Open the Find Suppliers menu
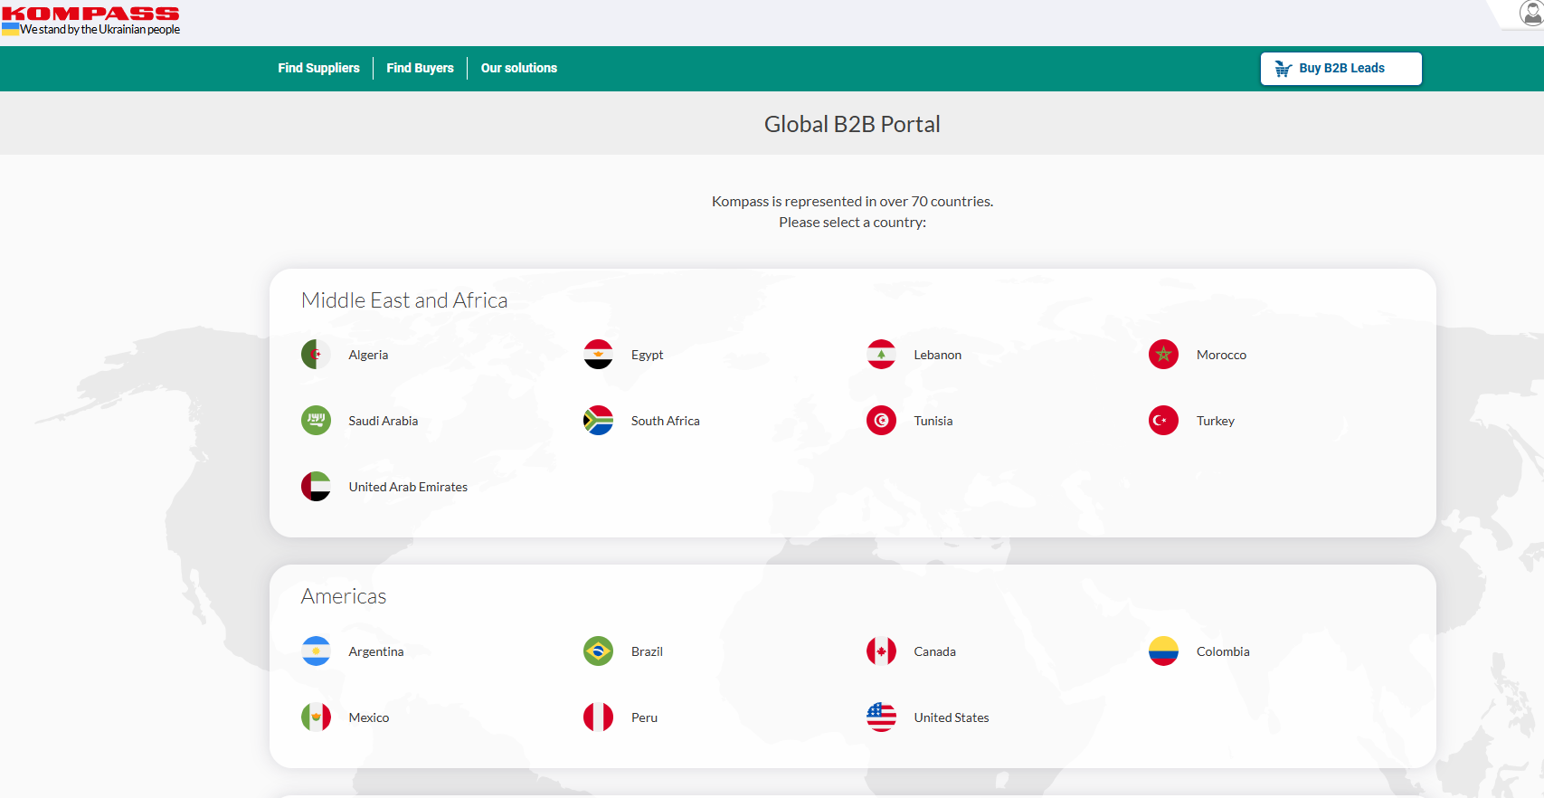The height and width of the screenshot is (798, 1544). (x=318, y=68)
